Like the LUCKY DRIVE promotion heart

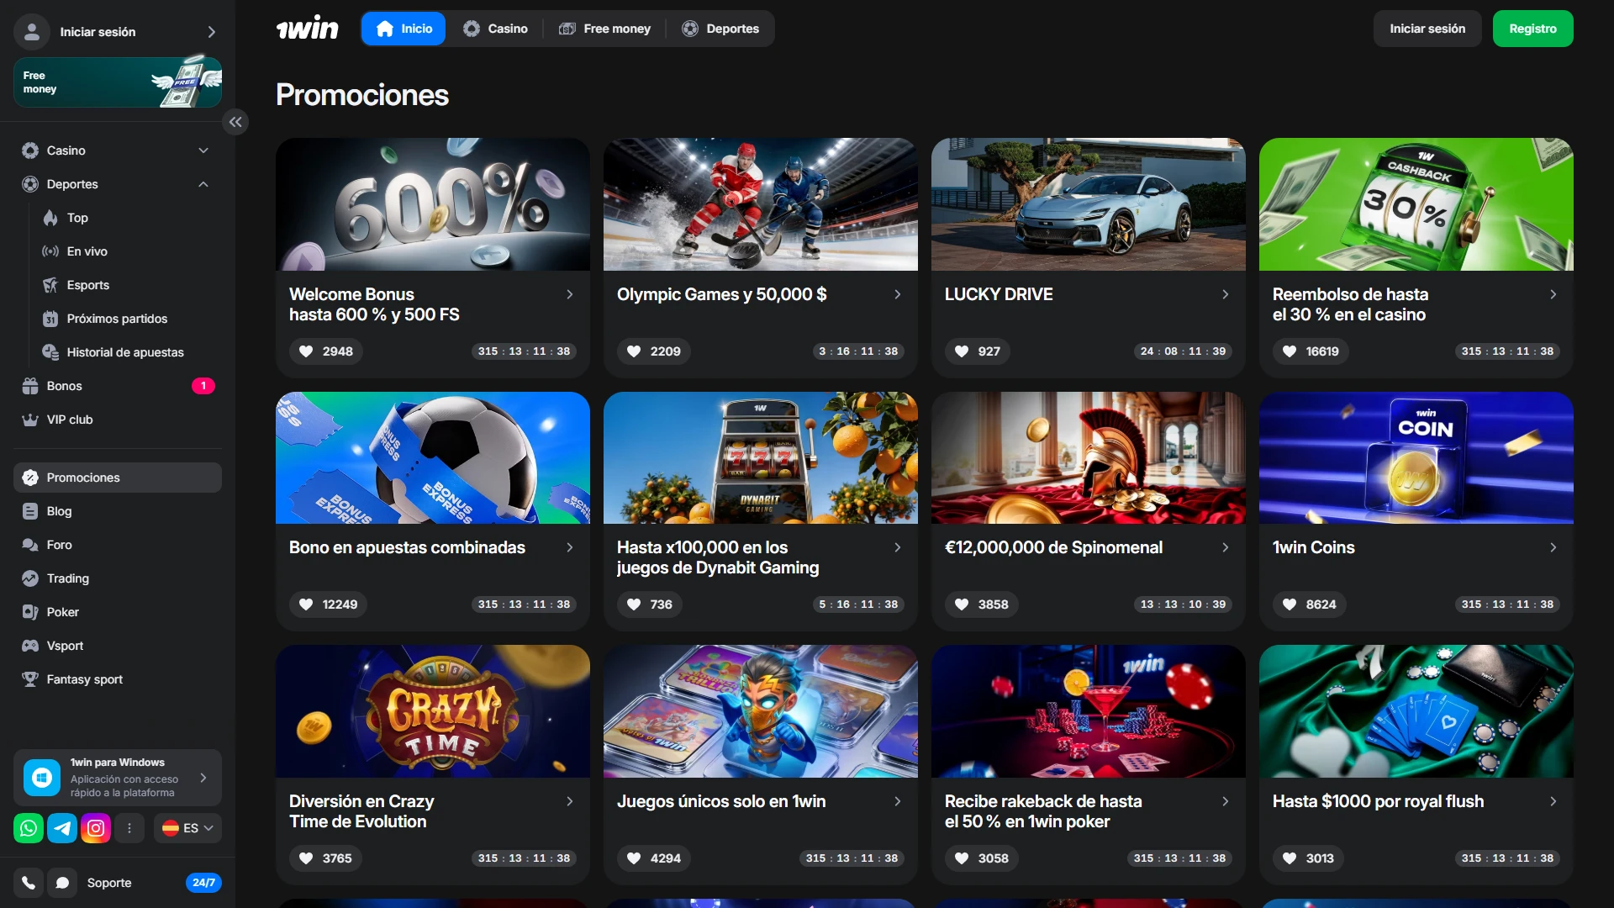(x=962, y=351)
